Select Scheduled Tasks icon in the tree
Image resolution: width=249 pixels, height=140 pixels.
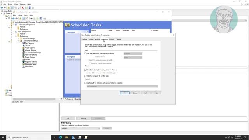pos(23,64)
